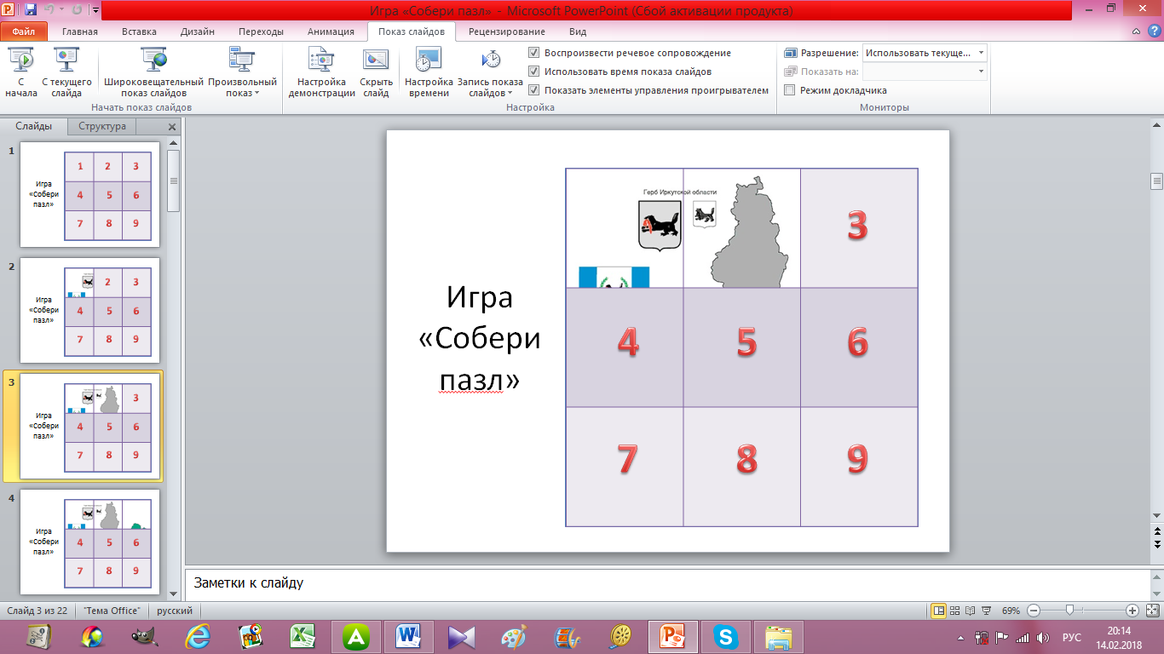Switch to Normal view in status bar

938,611
